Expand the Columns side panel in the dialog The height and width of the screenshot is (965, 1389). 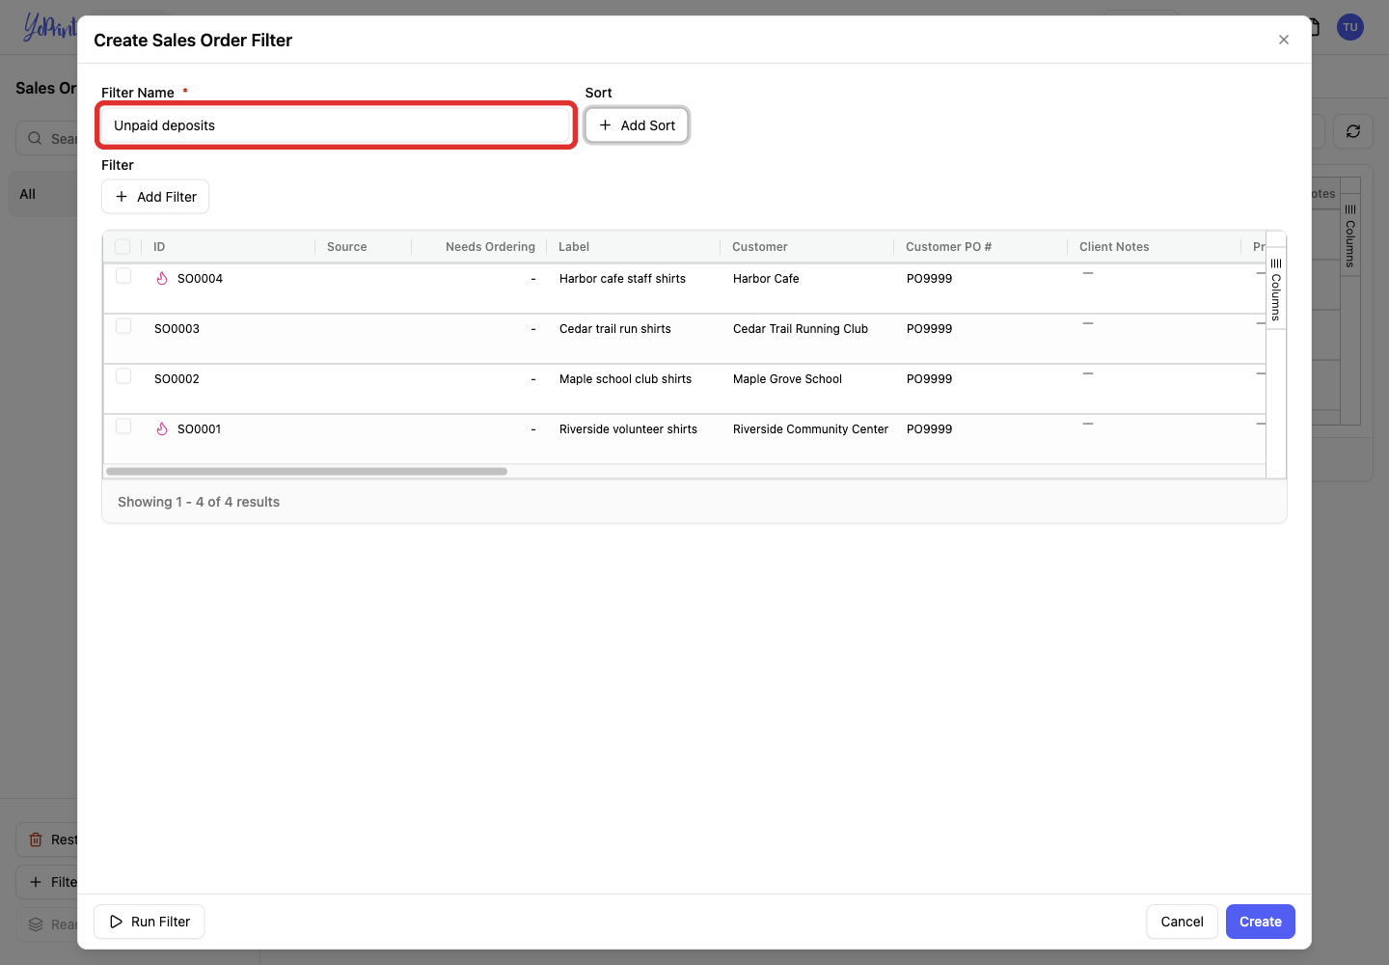[x=1275, y=289]
